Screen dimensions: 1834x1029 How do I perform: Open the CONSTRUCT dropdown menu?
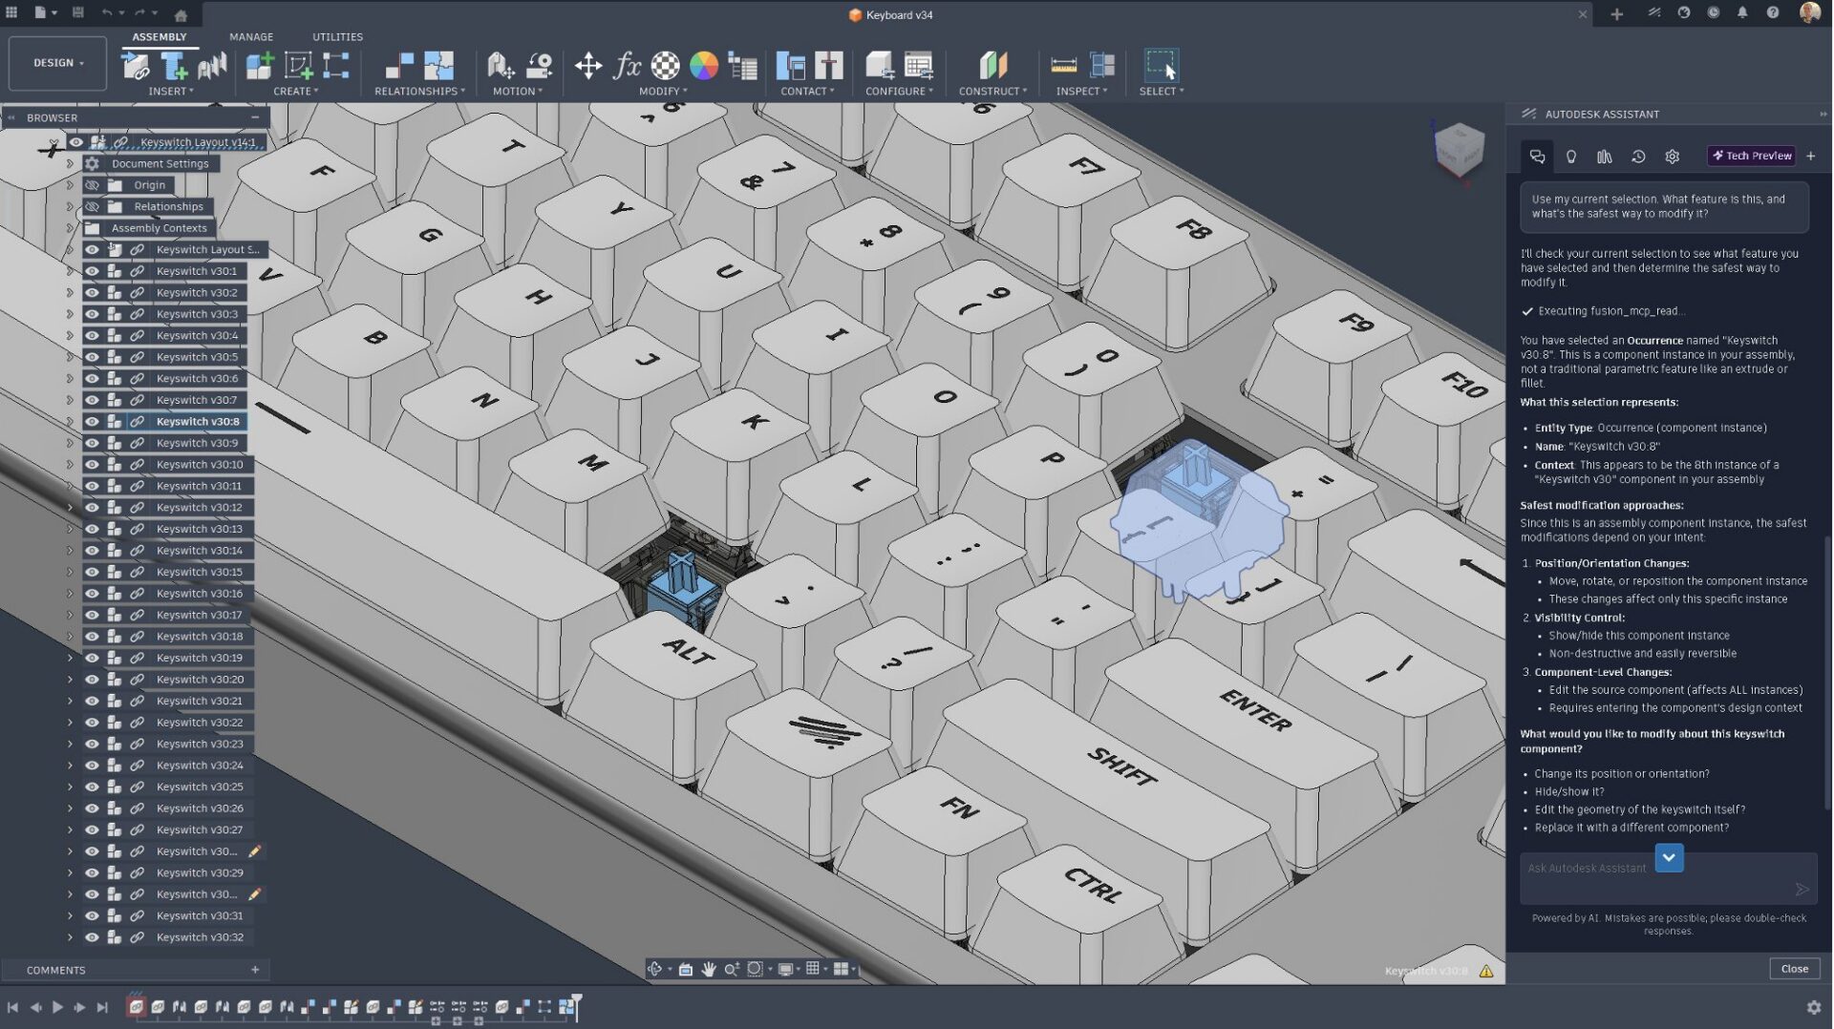(992, 92)
